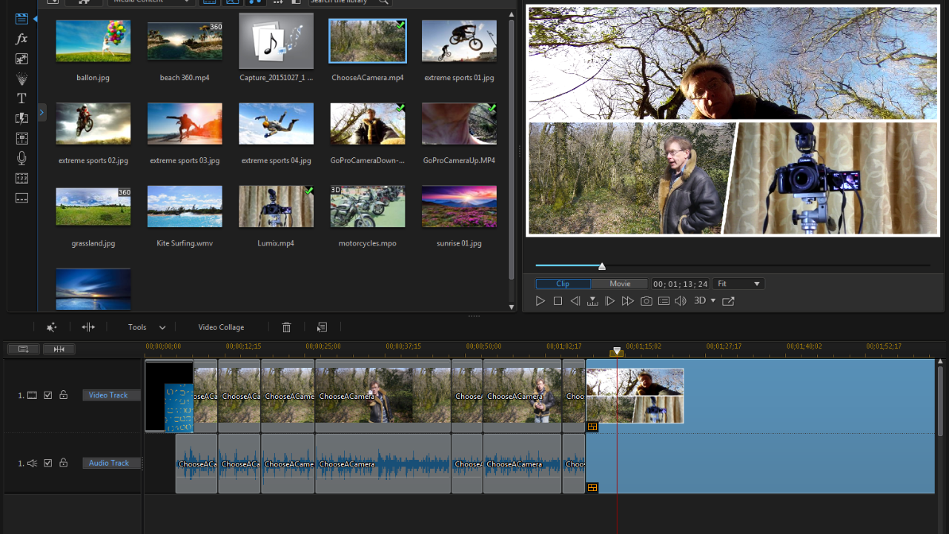Expand the Tools dropdown menu
Viewport: 949px width, 534px height.
(x=147, y=327)
